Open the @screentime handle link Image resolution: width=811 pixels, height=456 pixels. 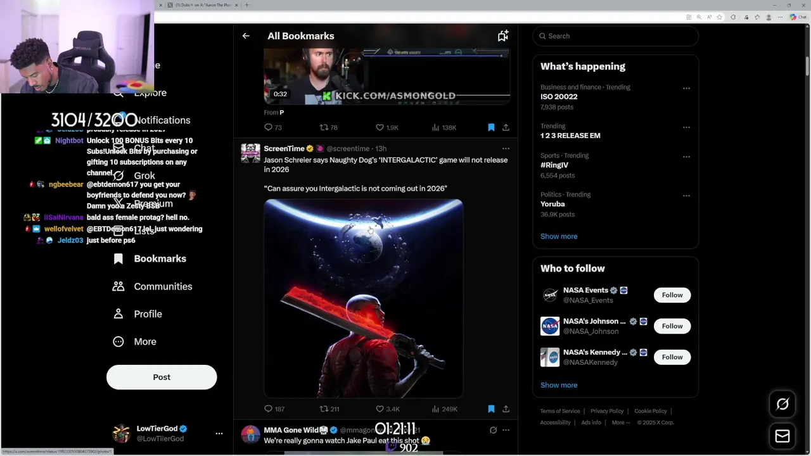tap(348, 149)
